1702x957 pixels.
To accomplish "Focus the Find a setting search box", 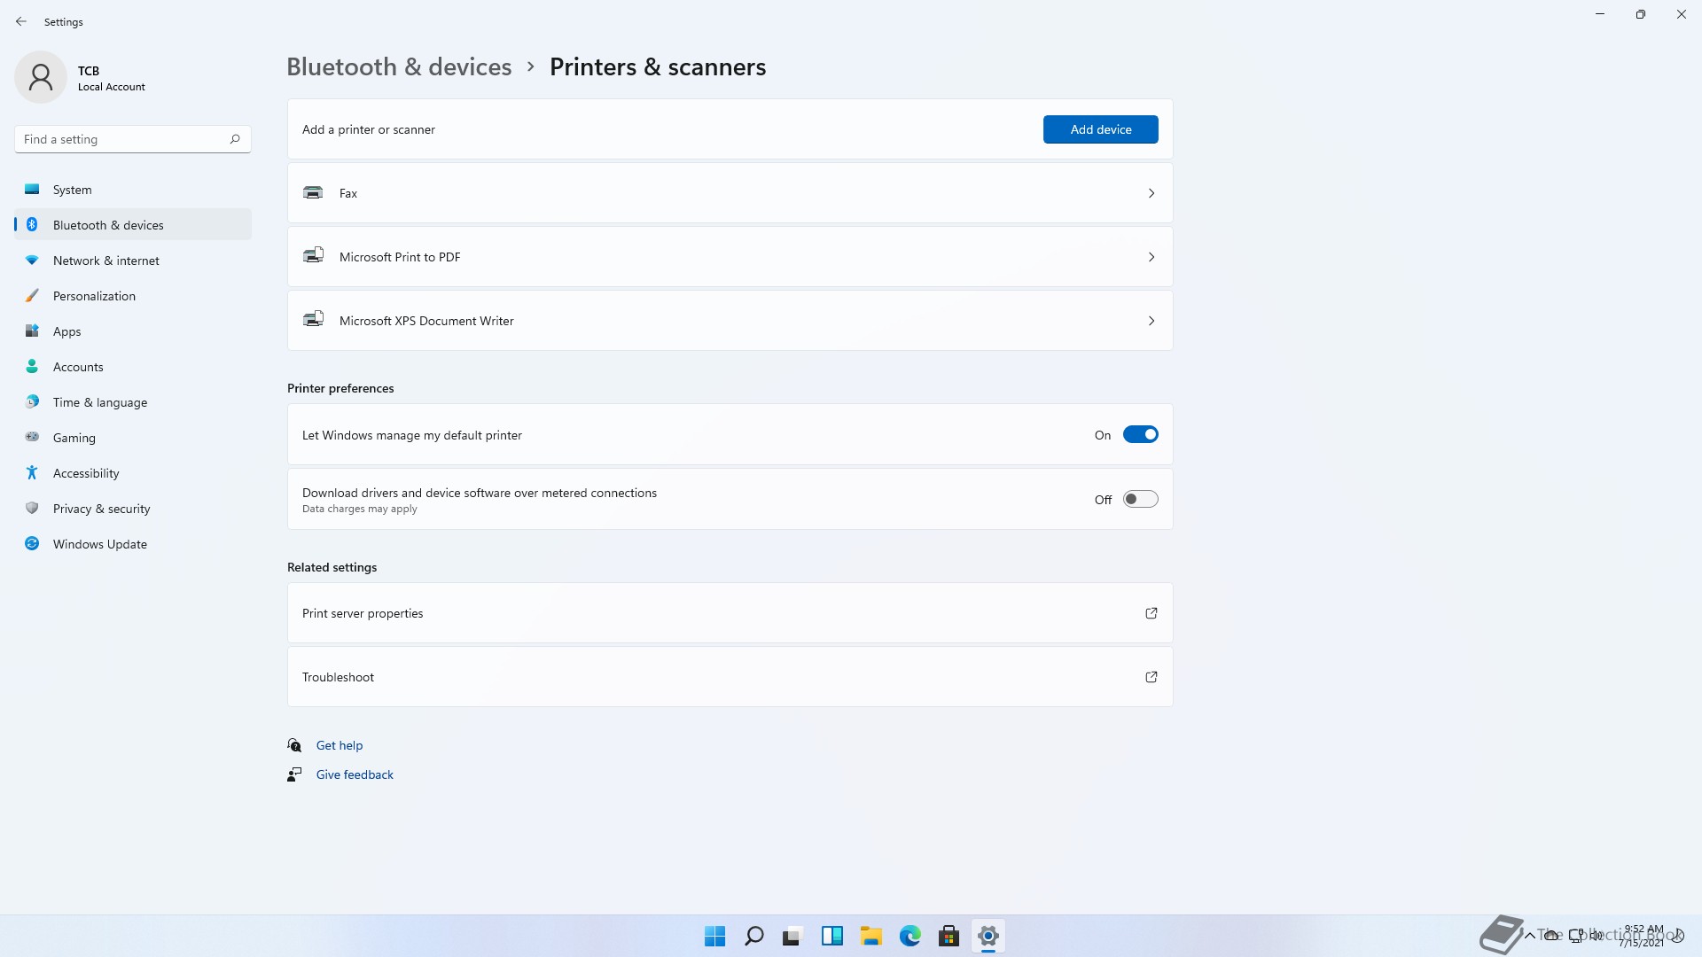I will [133, 139].
